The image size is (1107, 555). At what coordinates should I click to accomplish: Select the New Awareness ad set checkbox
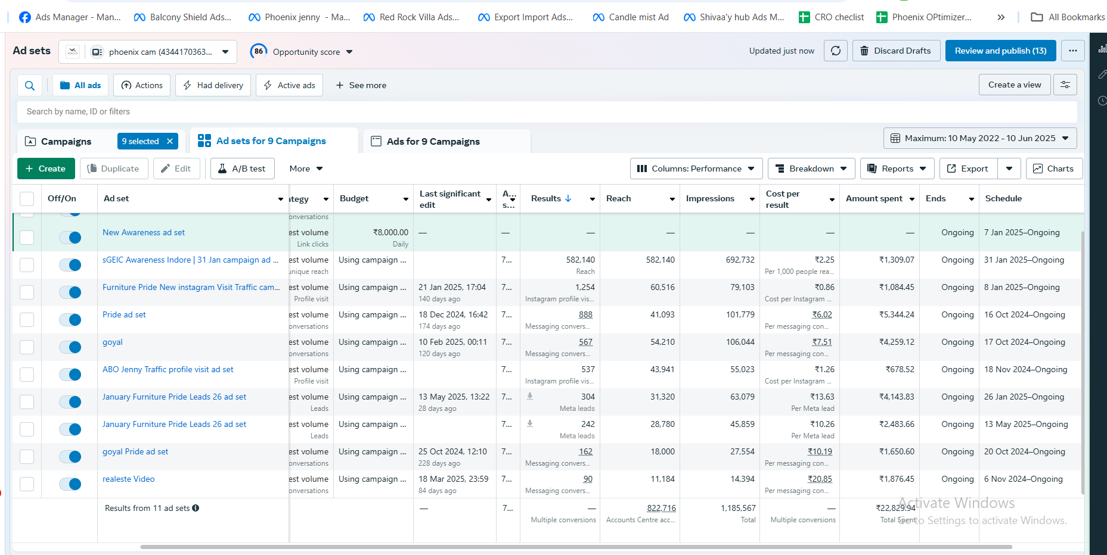(27, 238)
